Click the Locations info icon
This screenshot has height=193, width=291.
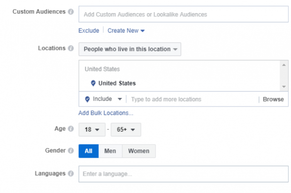click(71, 48)
